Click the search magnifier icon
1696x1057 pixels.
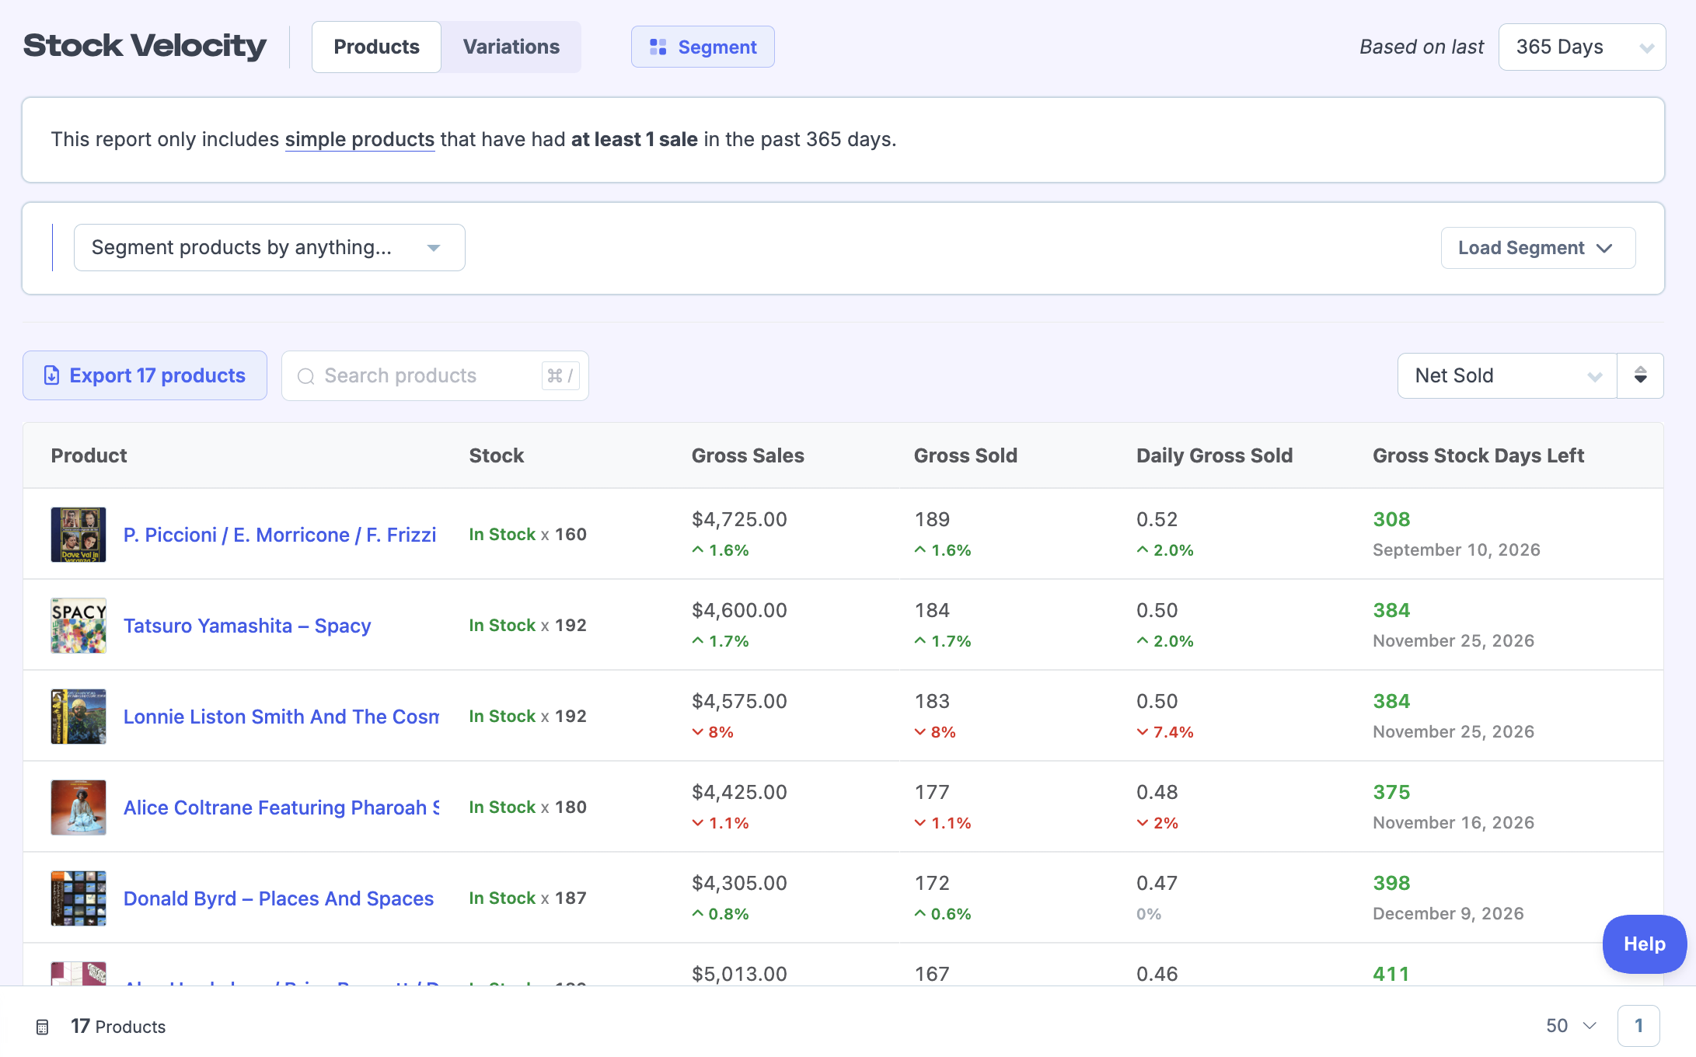[306, 376]
